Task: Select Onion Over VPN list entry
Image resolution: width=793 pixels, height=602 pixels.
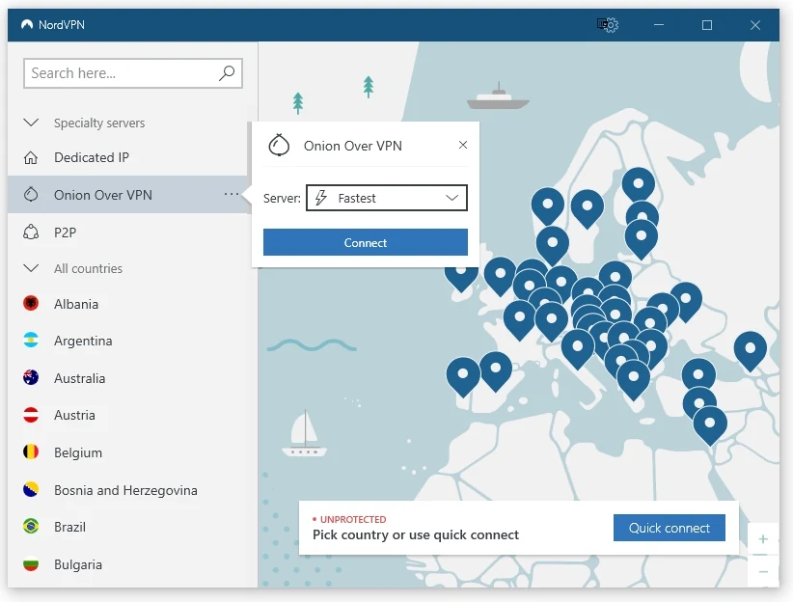Action: pyautogui.click(x=127, y=195)
